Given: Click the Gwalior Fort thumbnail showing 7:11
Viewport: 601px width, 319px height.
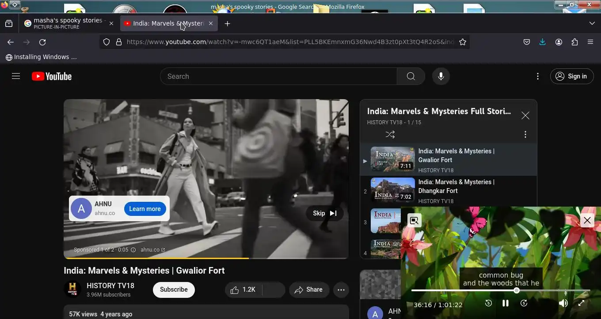Looking at the screenshot, I should [392, 159].
